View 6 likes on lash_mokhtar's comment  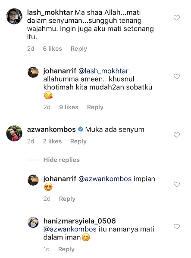53,49
